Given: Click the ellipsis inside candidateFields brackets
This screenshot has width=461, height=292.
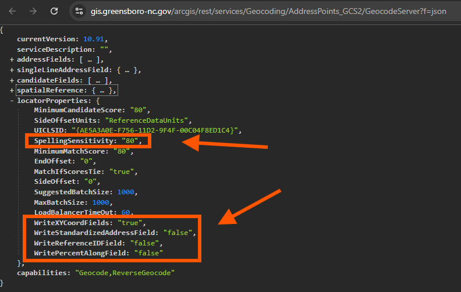Looking at the screenshot, I should (x=96, y=80).
